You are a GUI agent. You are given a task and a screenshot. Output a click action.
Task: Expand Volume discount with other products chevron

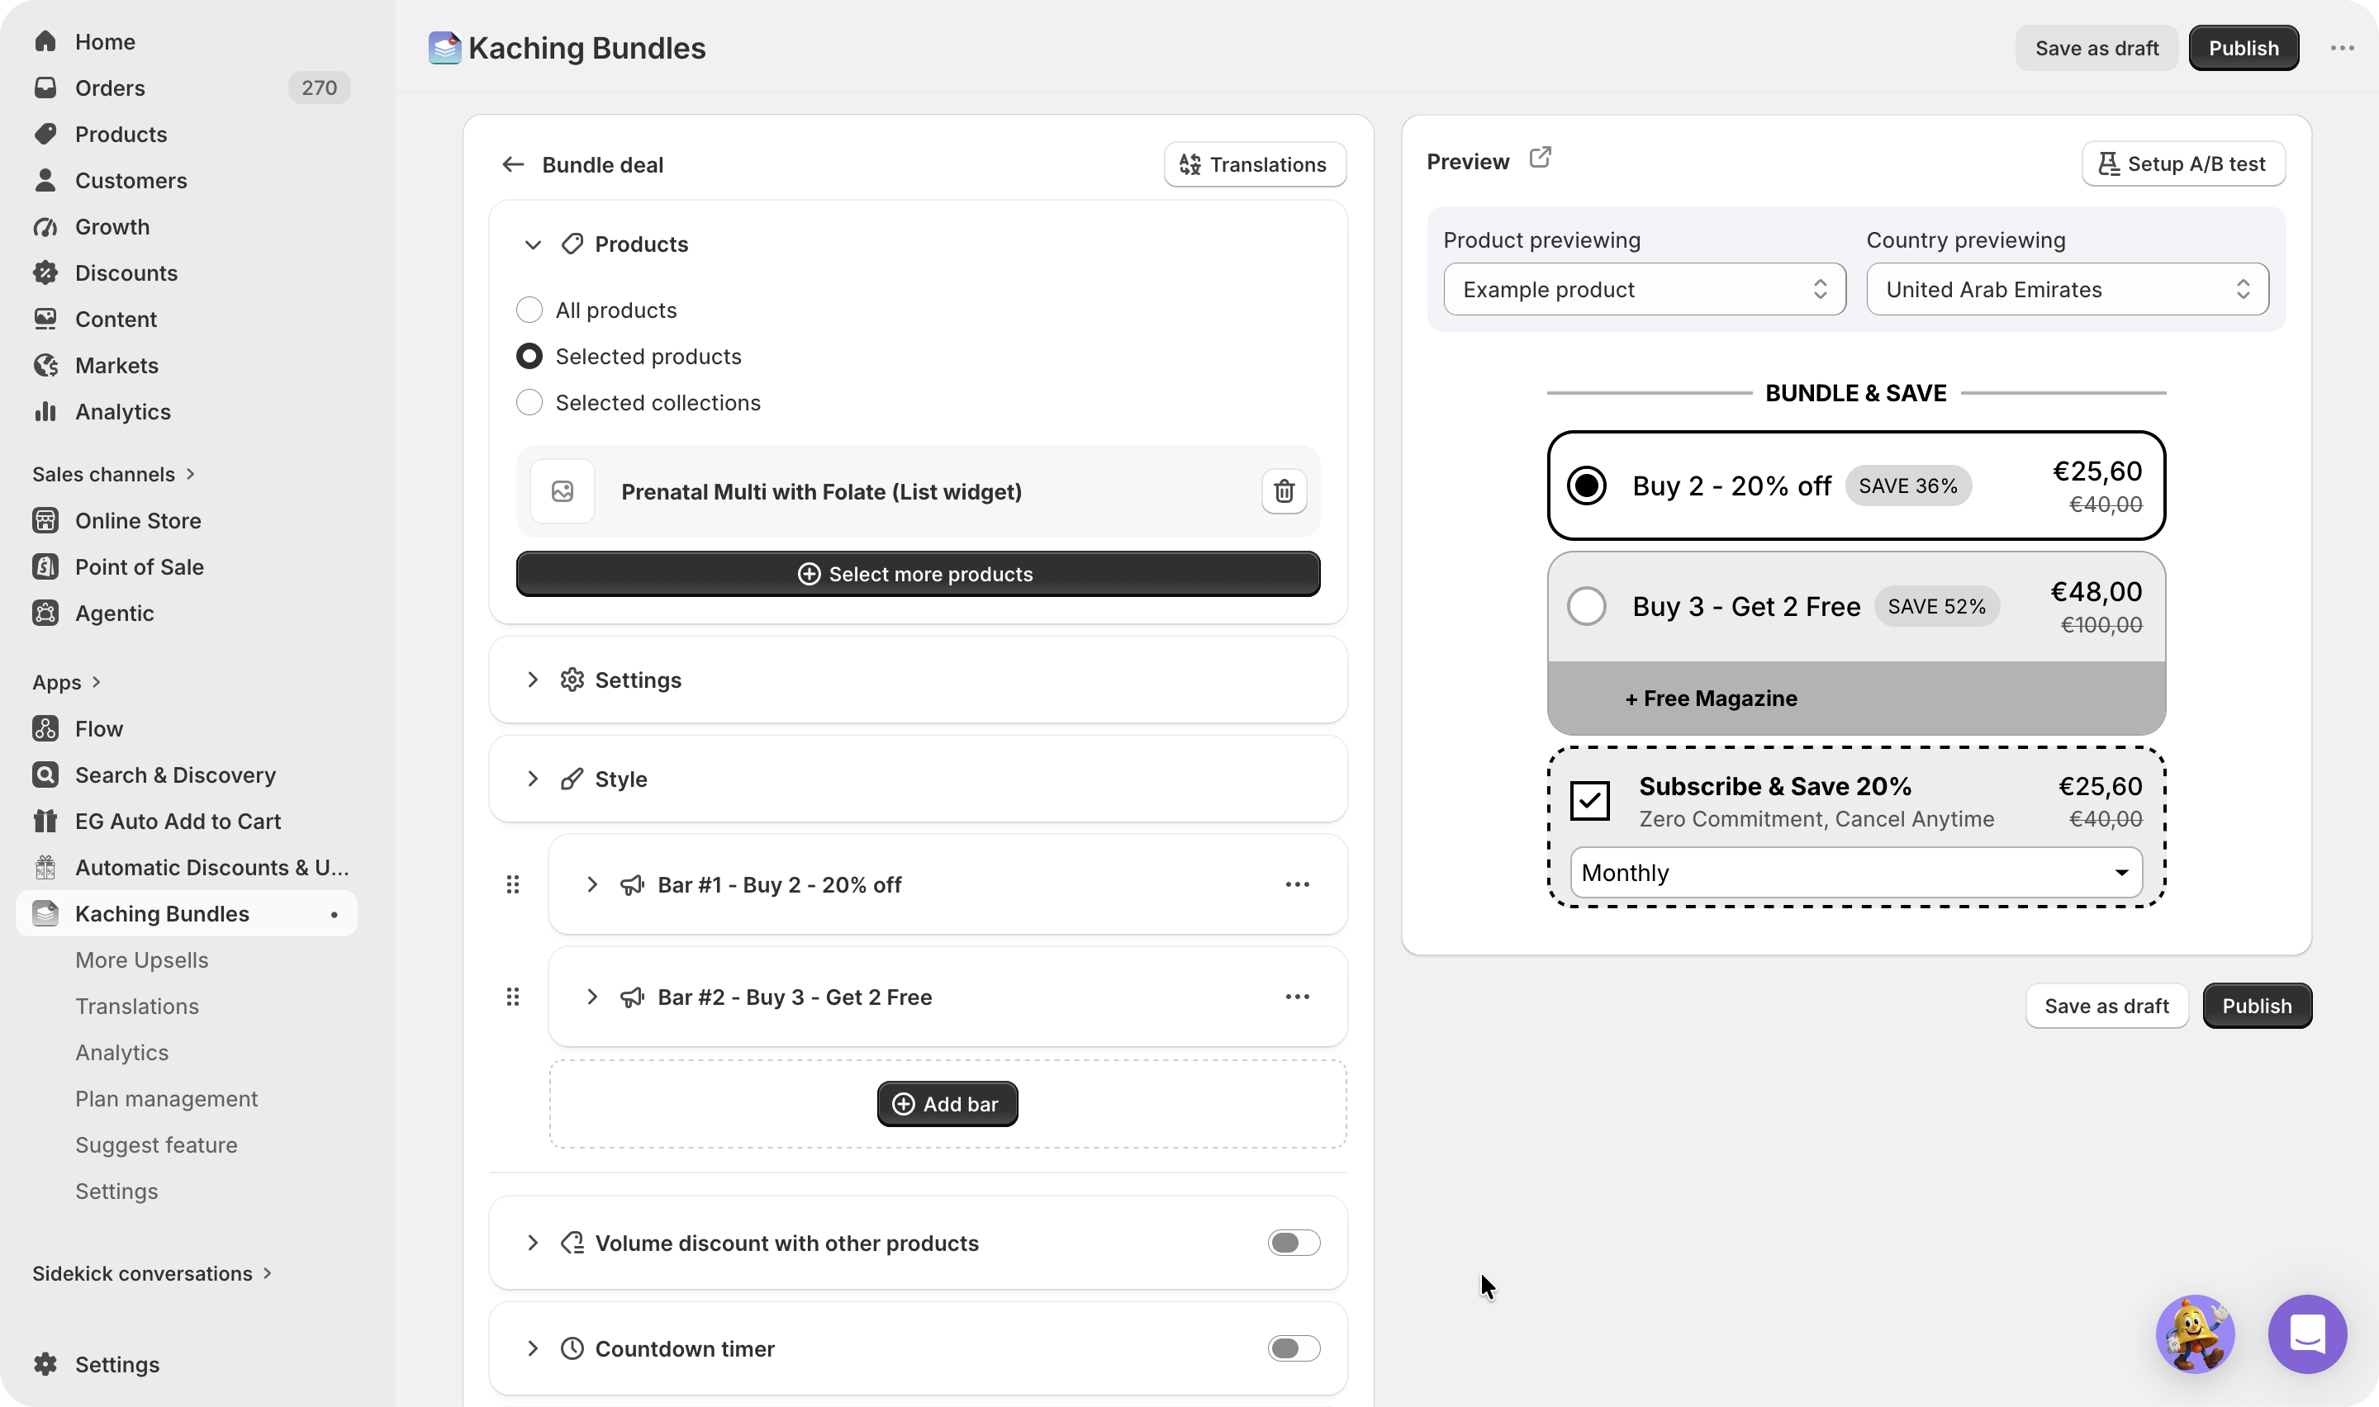tap(533, 1243)
